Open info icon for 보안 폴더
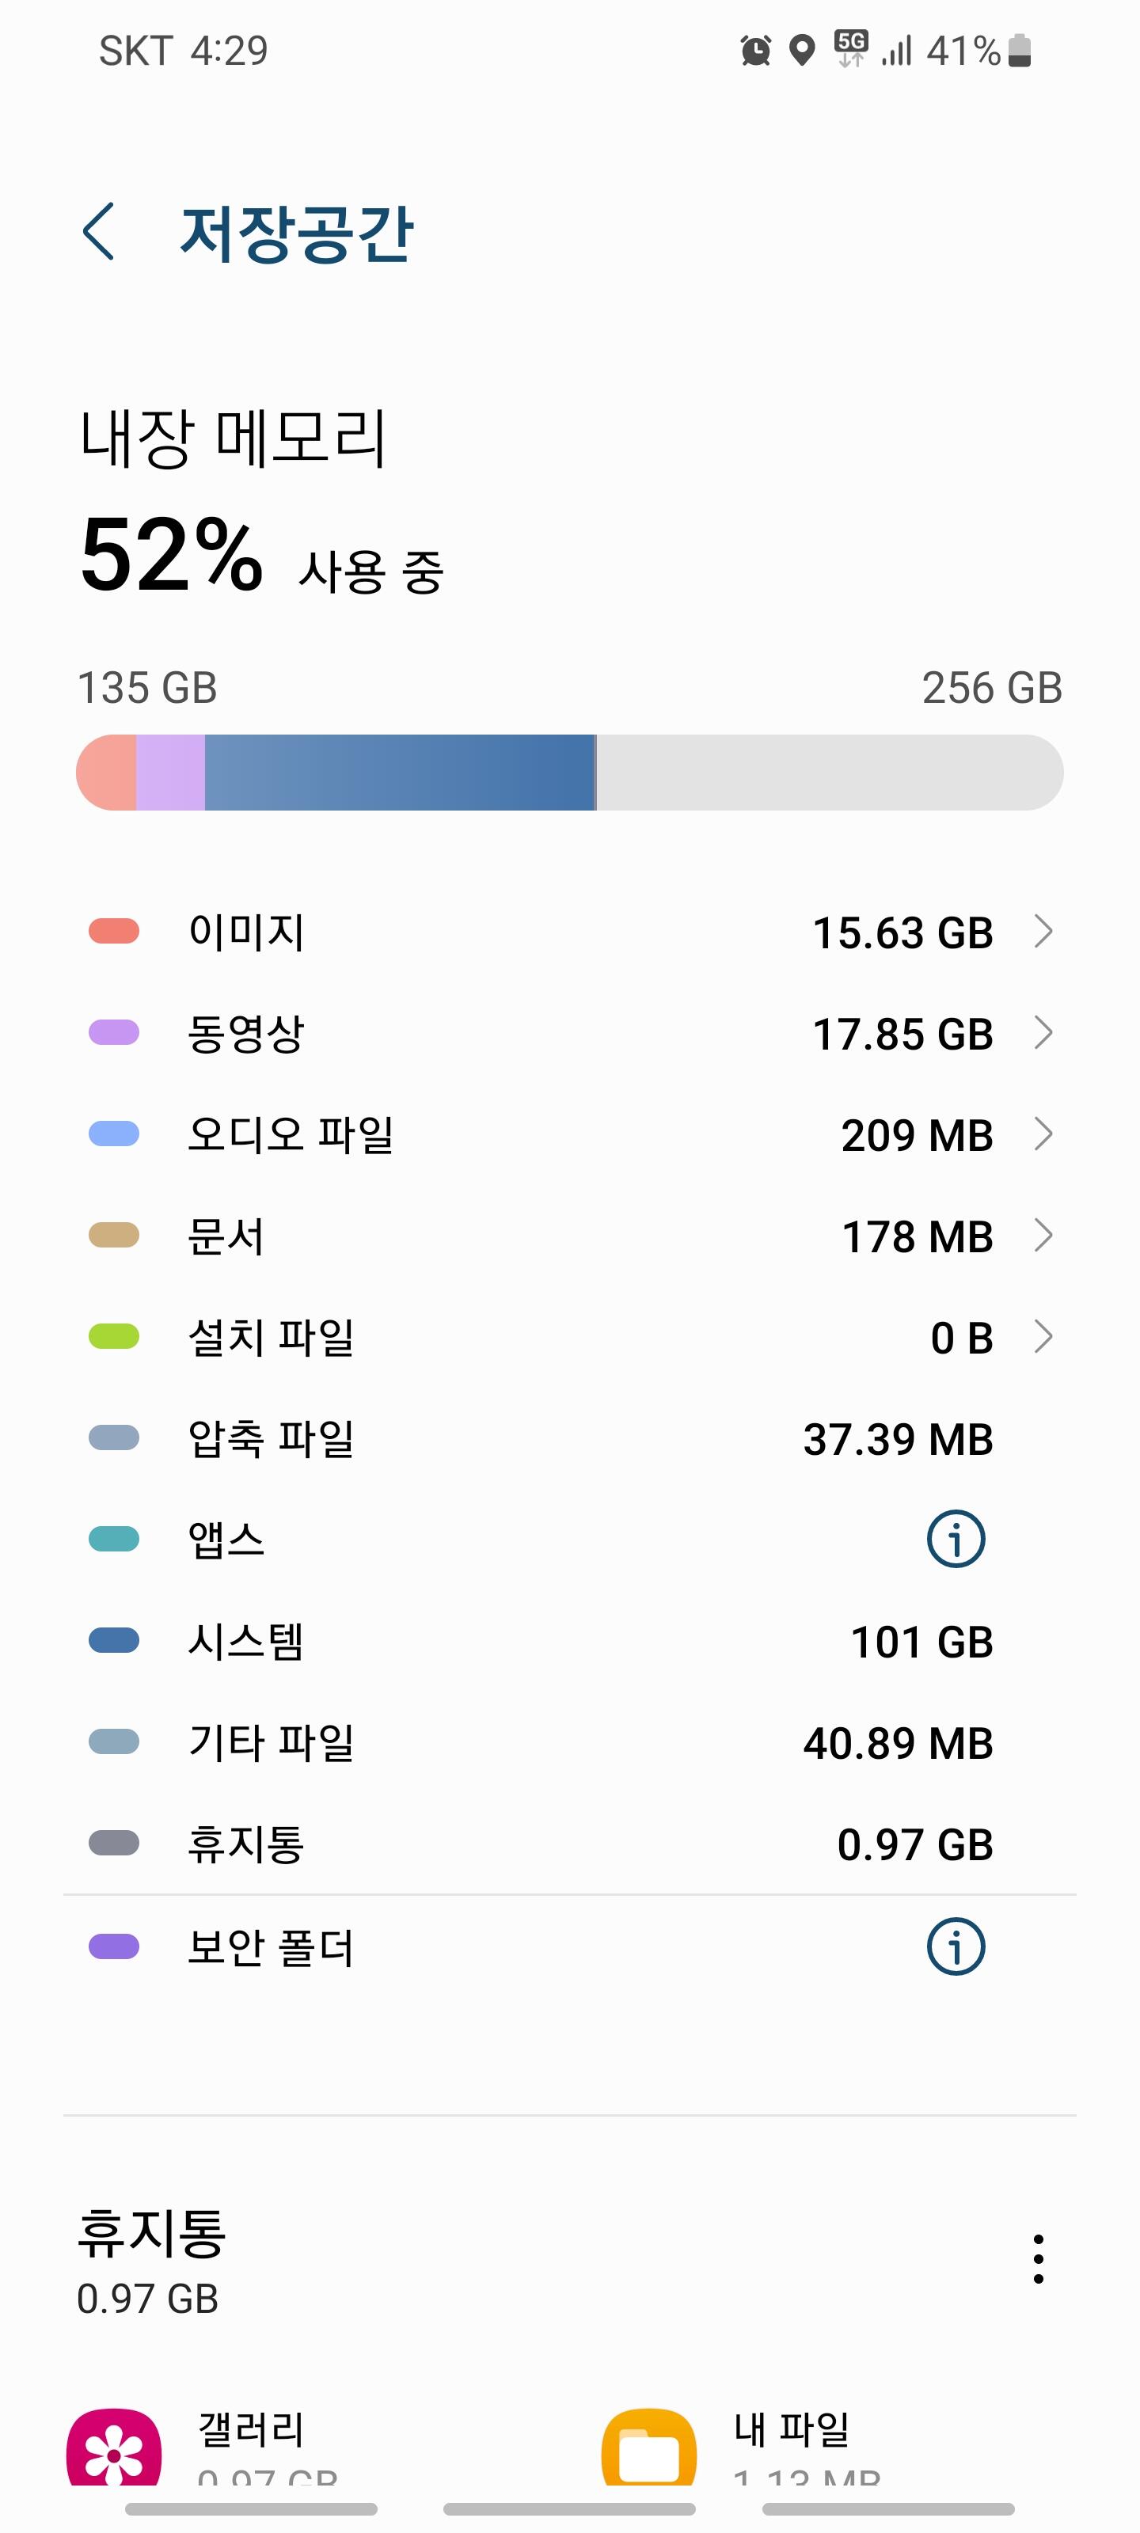This screenshot has height=2533, width=1140. tap(955, 1946)
